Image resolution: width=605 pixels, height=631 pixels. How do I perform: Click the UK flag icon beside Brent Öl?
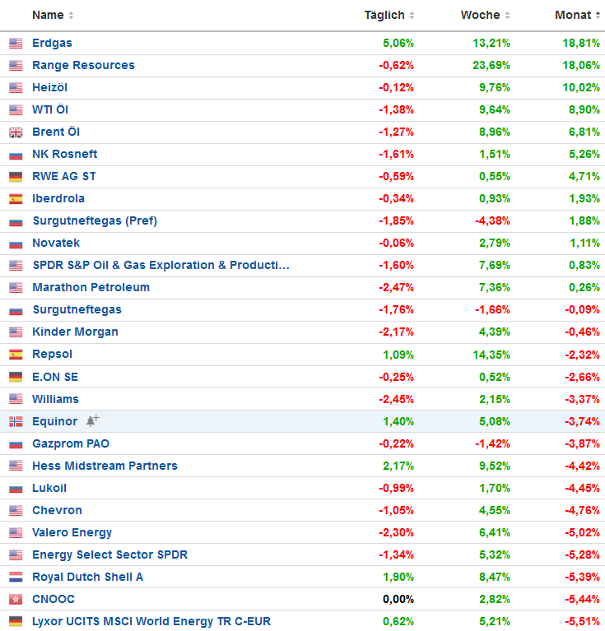click(16, 132)
